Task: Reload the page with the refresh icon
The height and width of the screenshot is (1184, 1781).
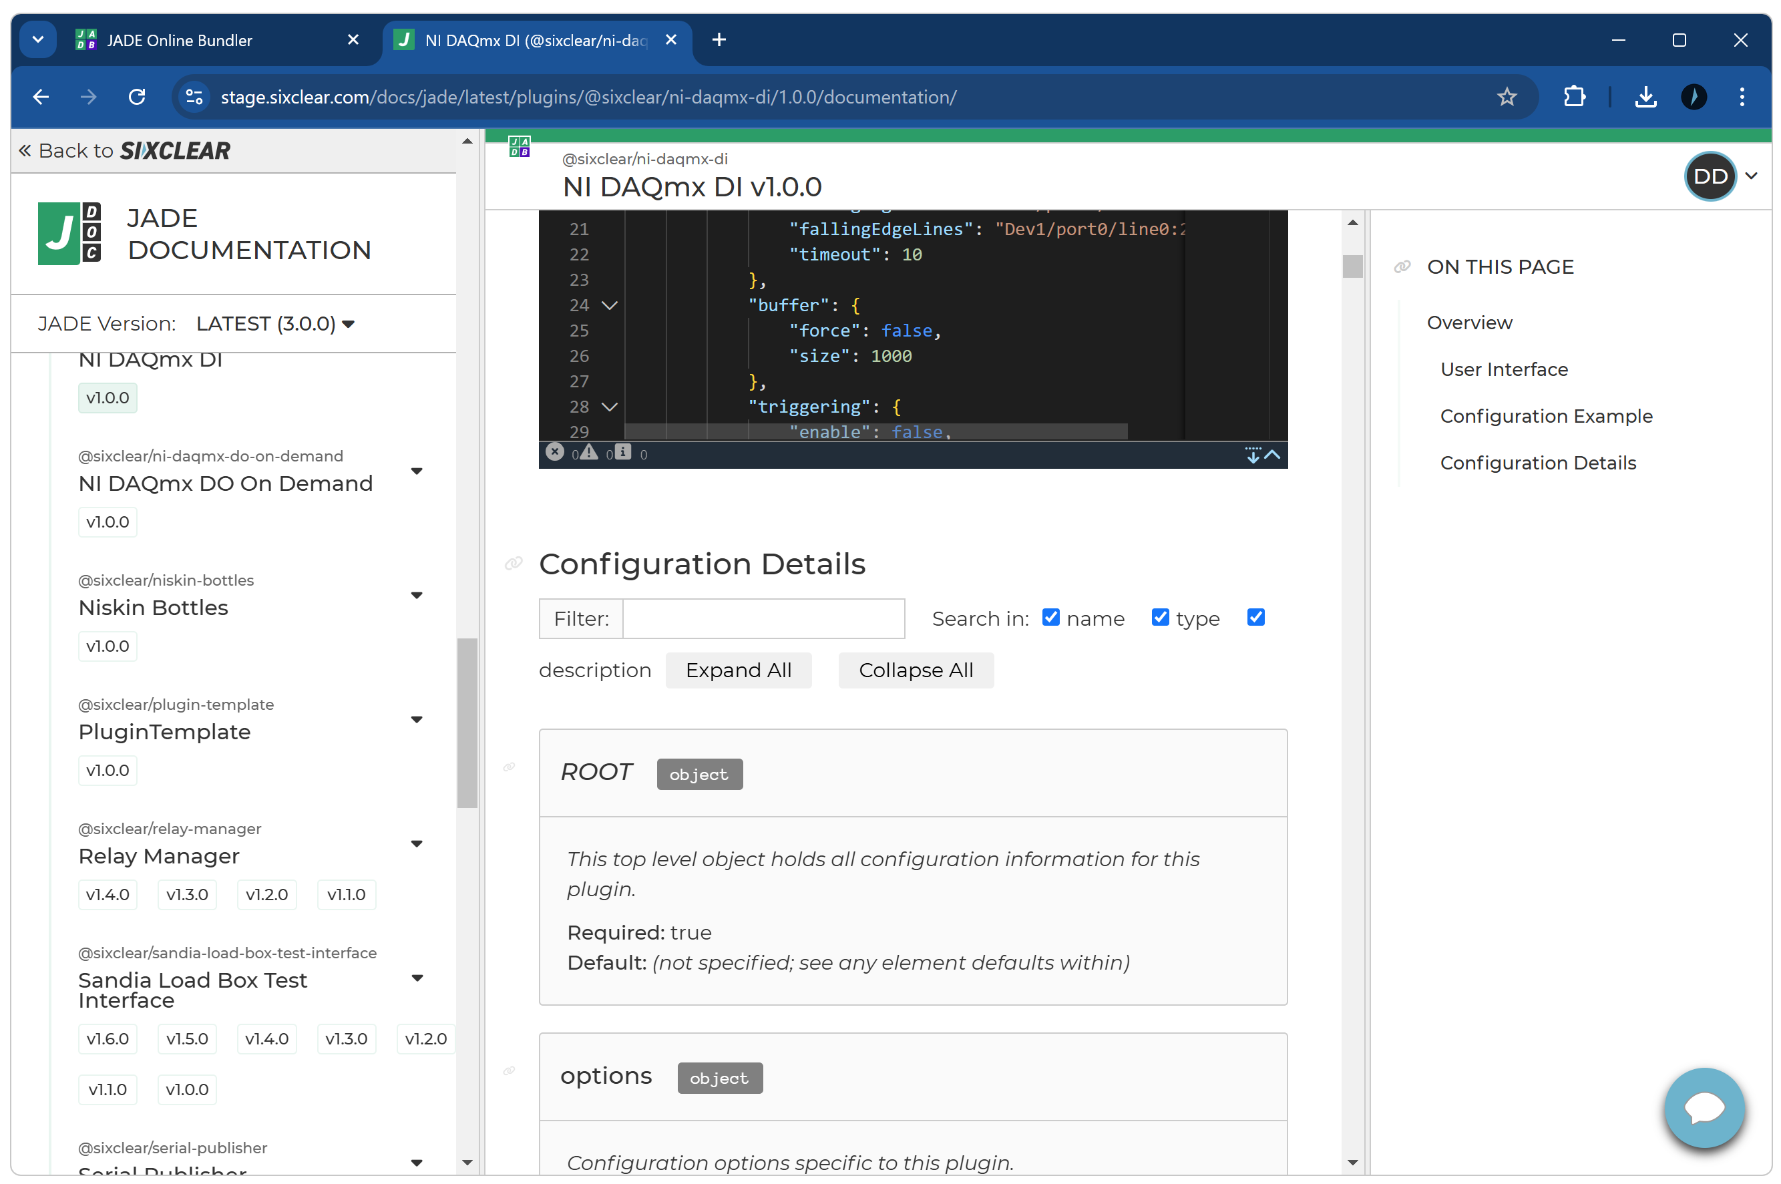Action: (x=137, y=97)
